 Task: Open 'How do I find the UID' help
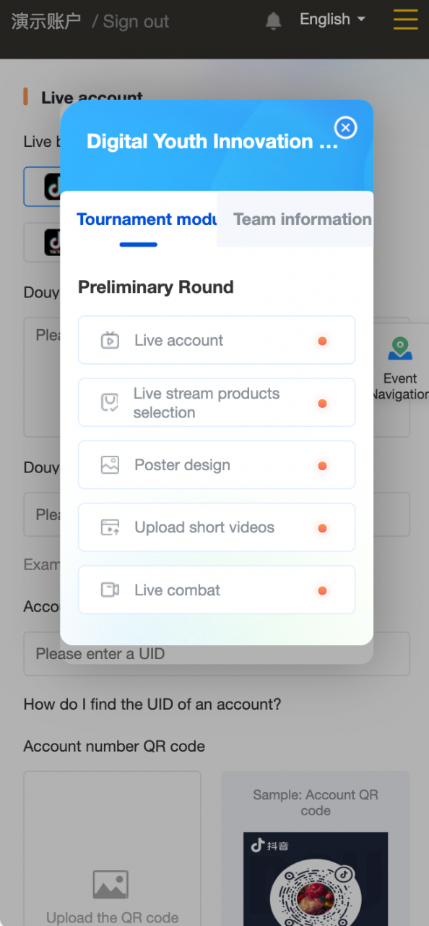[x=152, y=704]
